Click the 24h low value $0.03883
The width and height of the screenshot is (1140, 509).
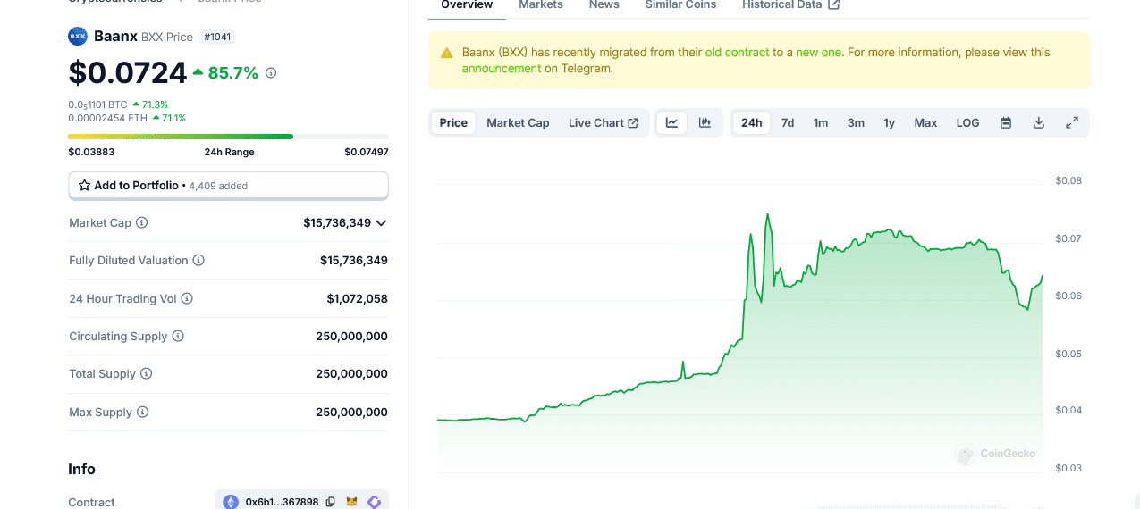pyautogui.click(x=91, y=152)
